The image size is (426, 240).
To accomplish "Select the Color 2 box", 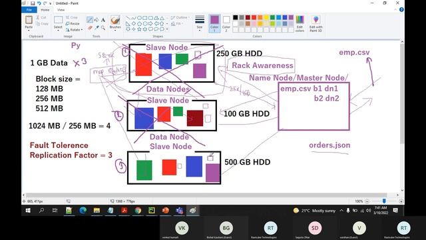I will 226,24.
